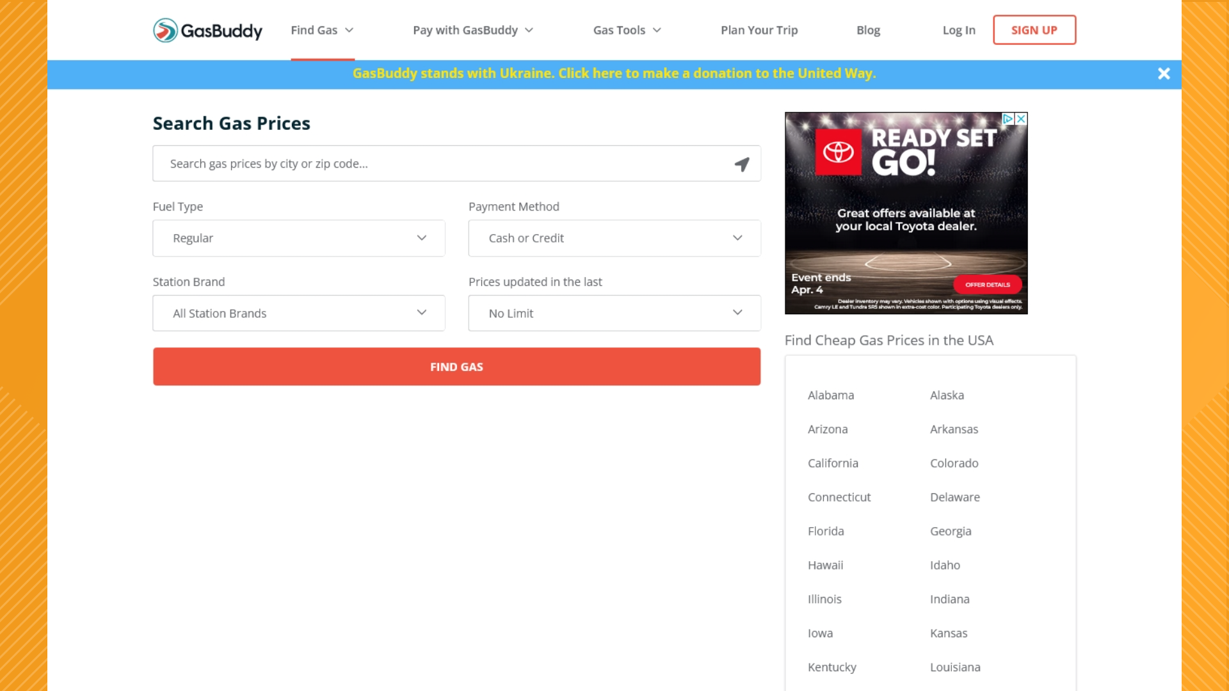Viewport: 1229px width, 691px height.
Task: Select California from the state list
Action: [833, 463]
